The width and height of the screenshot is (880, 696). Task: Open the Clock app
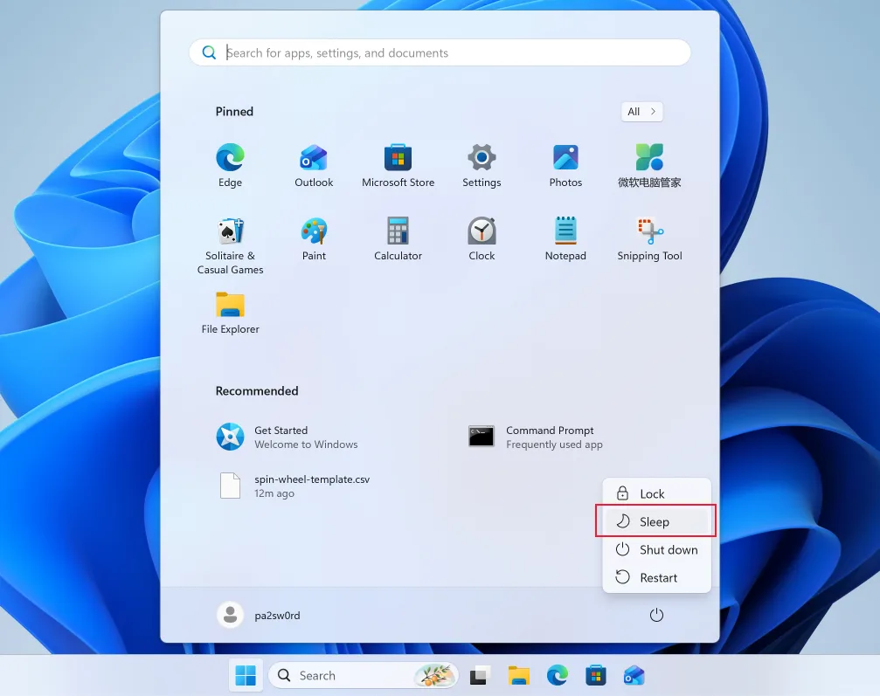pyautogui.click(x=482, y=236)
